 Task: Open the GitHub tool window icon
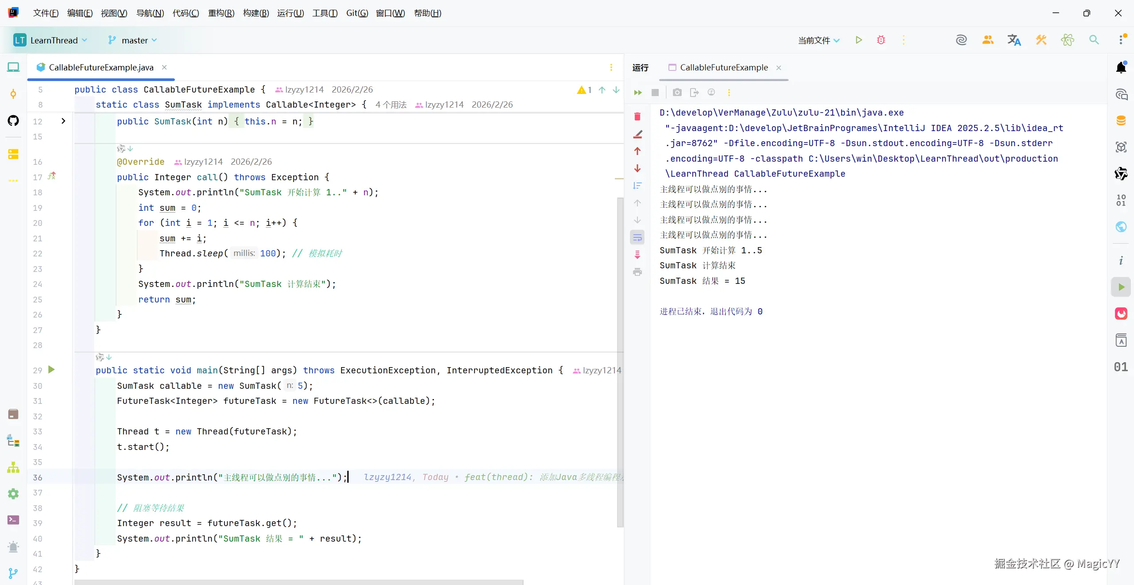[x=13, y=120]
